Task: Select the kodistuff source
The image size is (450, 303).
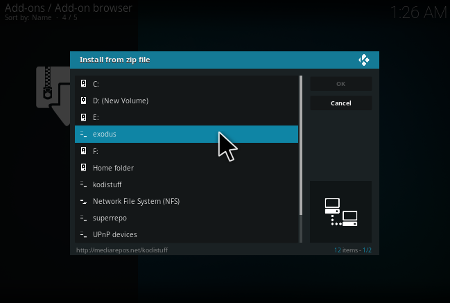Action: pos(187,184)
